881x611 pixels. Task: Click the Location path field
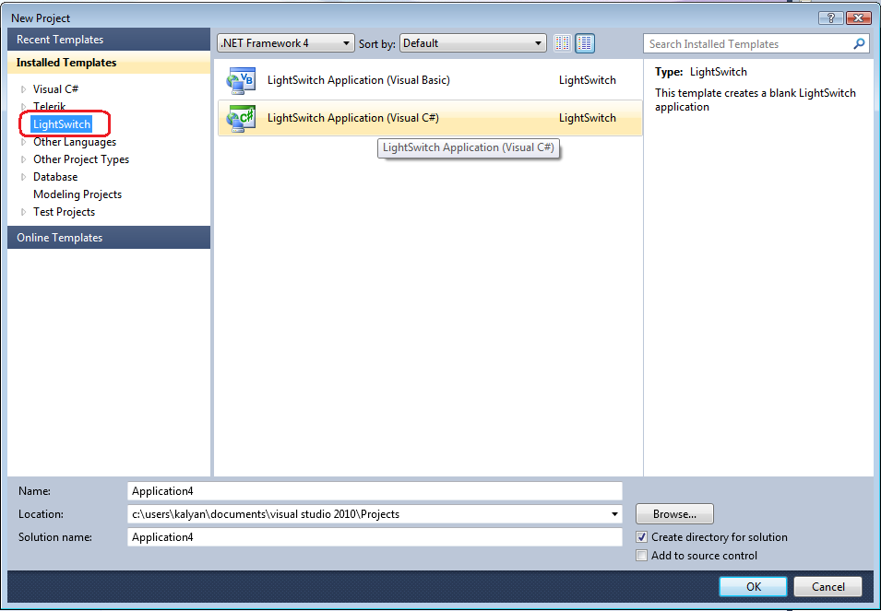click(x=375, y=514)
